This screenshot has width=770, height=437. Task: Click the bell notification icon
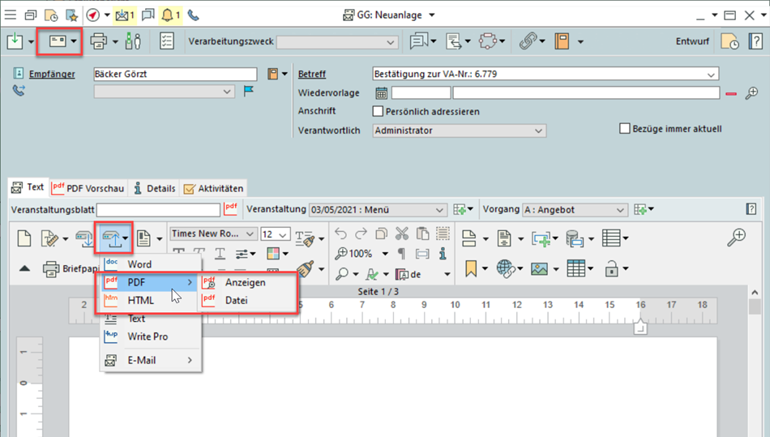169,15
